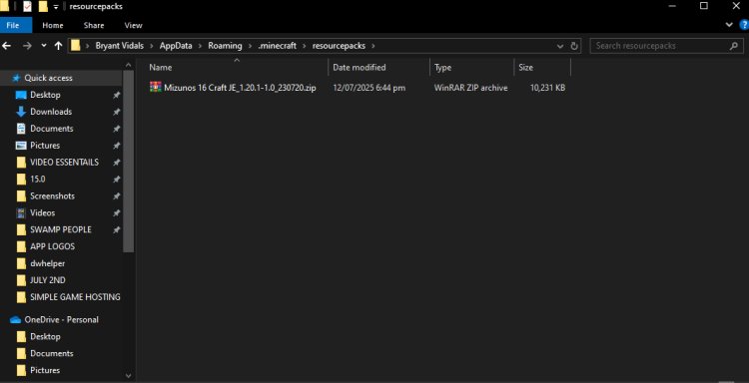Jump to .minecraft in the address path
Image resolution: width=749 pixels, height=383 pixels.
(x=277, y=46)
